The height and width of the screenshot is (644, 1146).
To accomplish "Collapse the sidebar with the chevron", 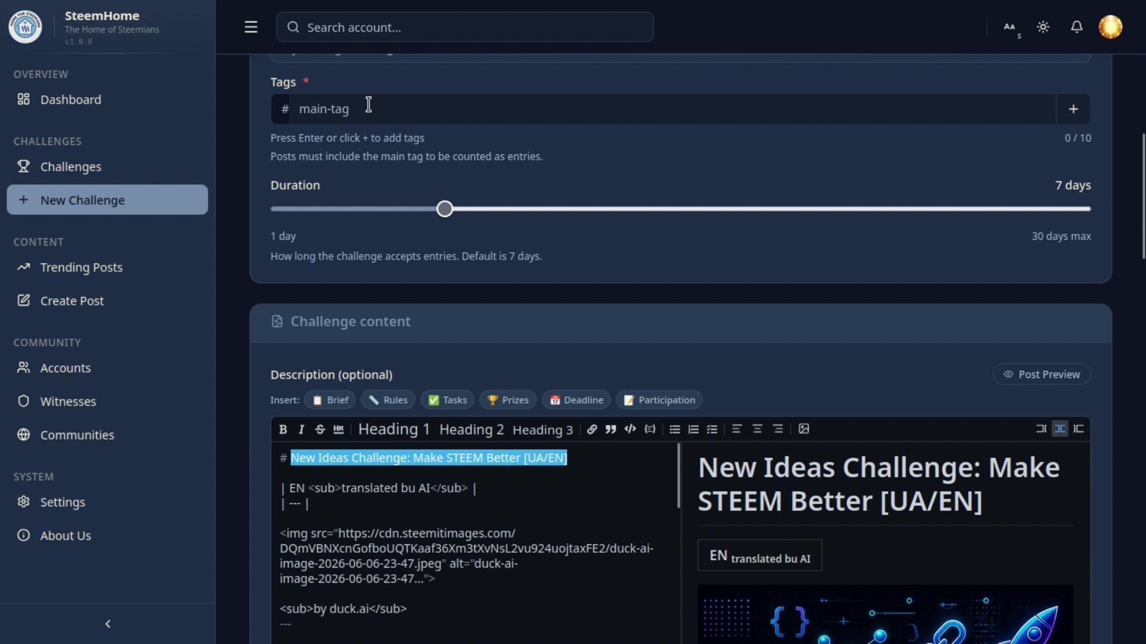I will coord(107,624).
